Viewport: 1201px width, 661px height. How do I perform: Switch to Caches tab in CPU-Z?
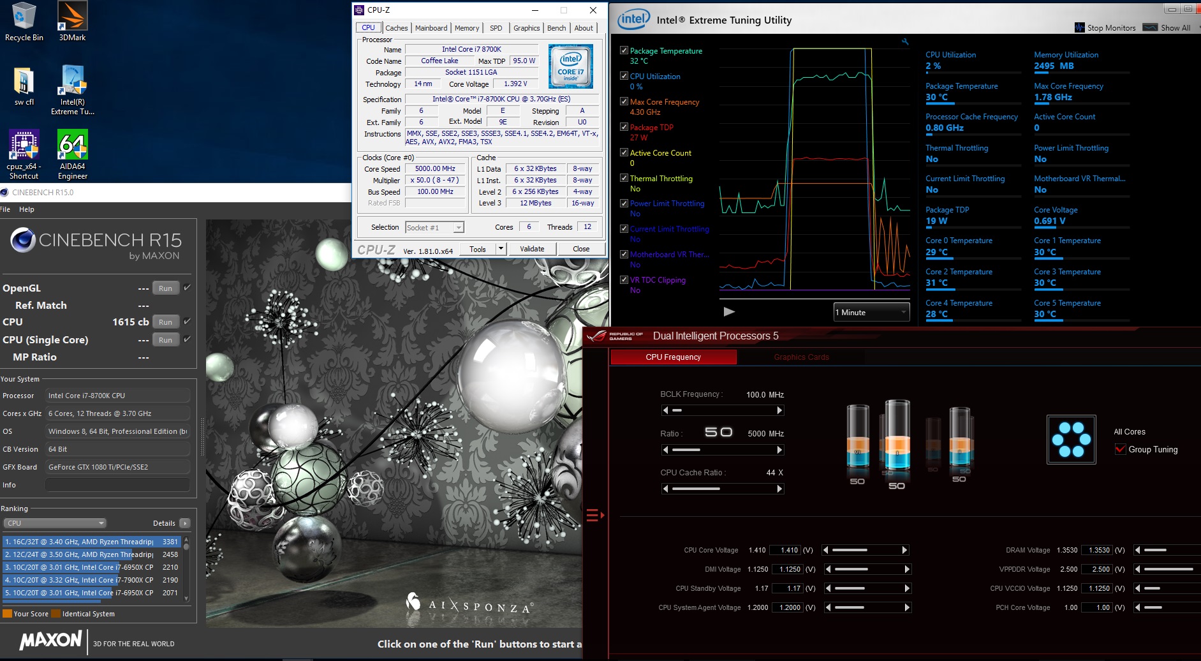coord(396,28)
